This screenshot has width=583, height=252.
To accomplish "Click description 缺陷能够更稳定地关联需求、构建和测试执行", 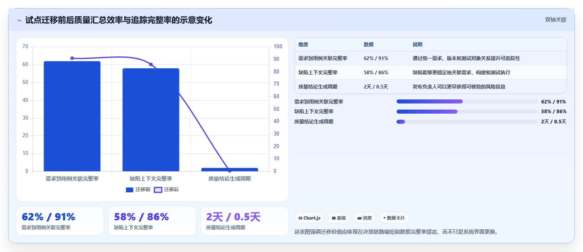I will (461, 73).
